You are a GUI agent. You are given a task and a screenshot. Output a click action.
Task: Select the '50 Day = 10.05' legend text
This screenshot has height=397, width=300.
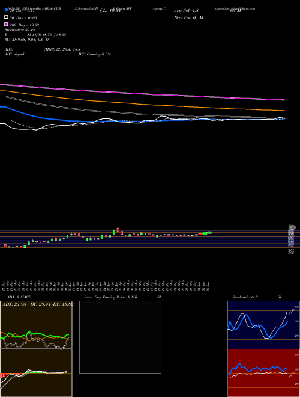[x=23, y=18]
